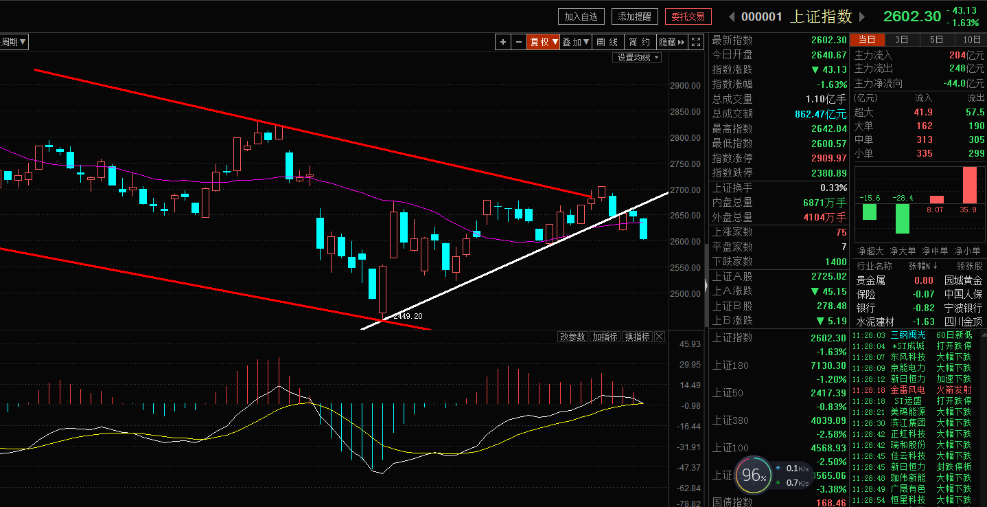Select 上证50 index row
Image resolution: width=987 pixels, height=507 pixels.
click(x=779, y=399)
